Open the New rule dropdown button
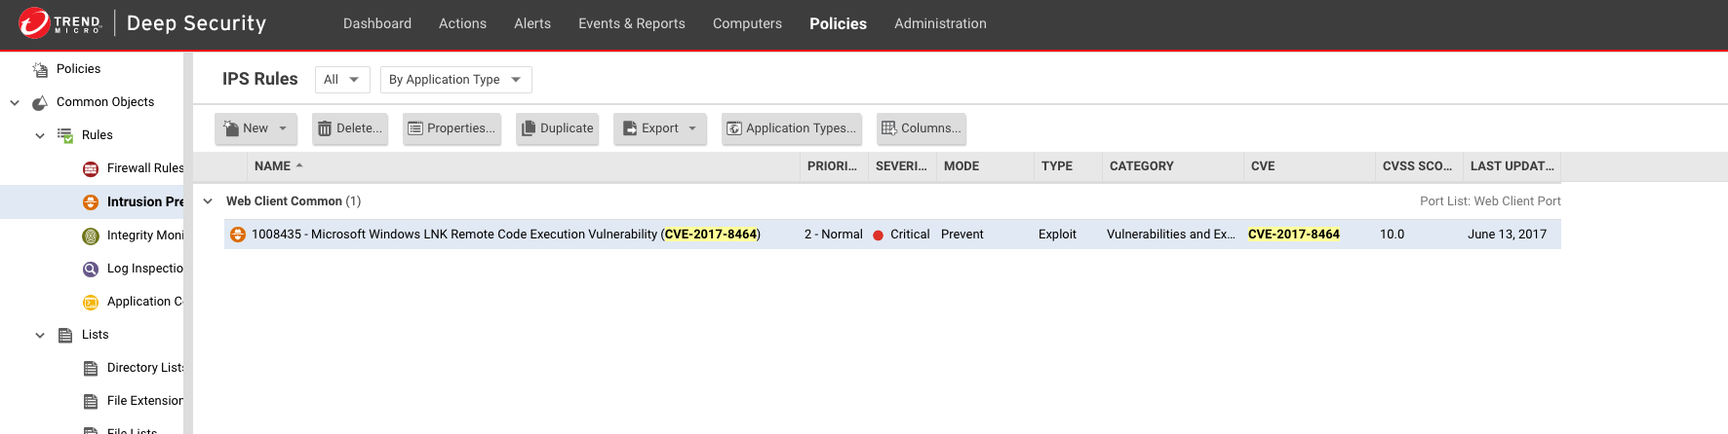Image resolution: width=1728 pixels, height=434 pixels. (256, 128)
